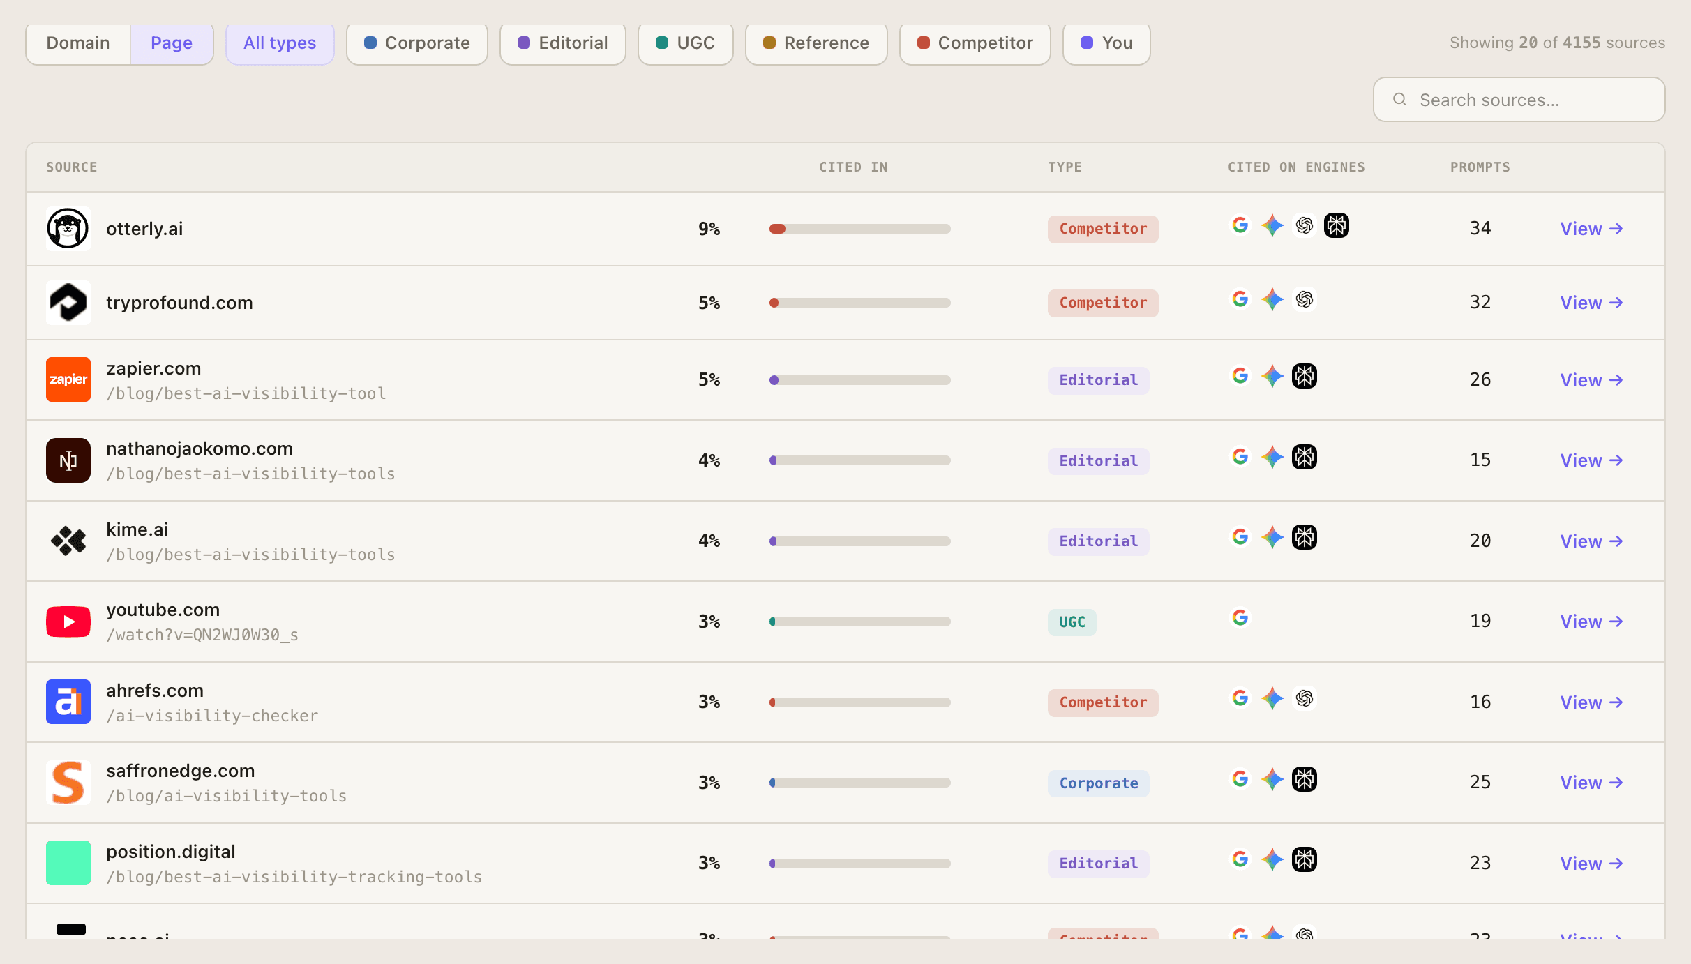The width and height of the screenshot is (1691, 964).
Task: Click the kime.ai logo icon
Action: click(68, 541)
